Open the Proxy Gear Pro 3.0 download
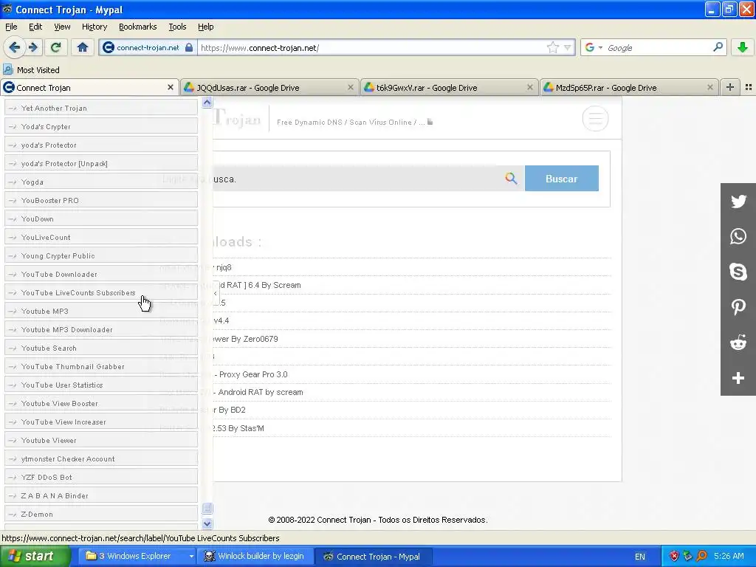Viewport: 756px width, 567px height. point(250,374)
